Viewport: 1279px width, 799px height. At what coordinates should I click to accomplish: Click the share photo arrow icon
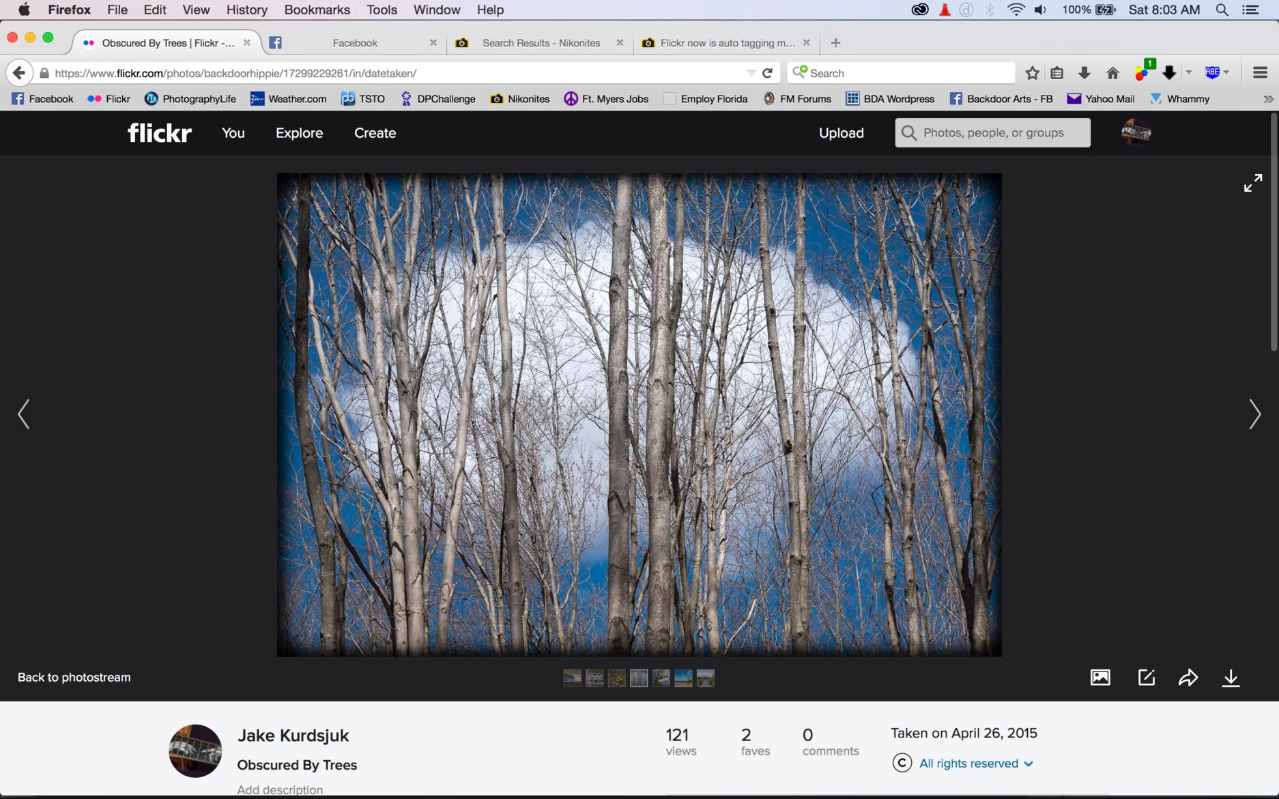pos(1188,678)
